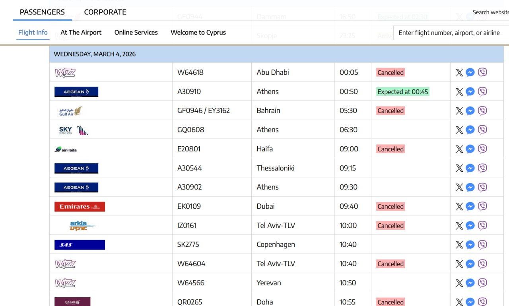The image size is (509, 306).
Task: Click X icon for Sky Express GQ0608
Action: [x=459, y=130]
